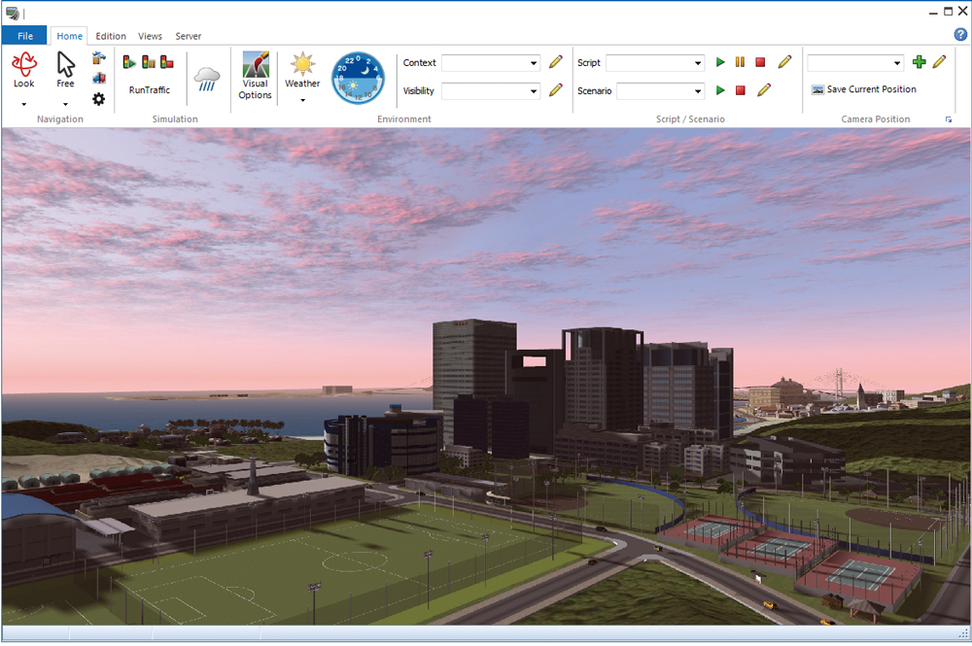Edit Context with its pencil icon
This screenshot has width=972, height=646.
click(x=555, y=62)
